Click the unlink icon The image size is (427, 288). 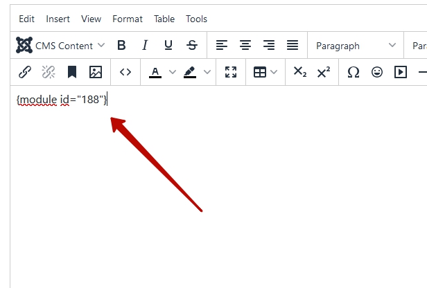48,72
